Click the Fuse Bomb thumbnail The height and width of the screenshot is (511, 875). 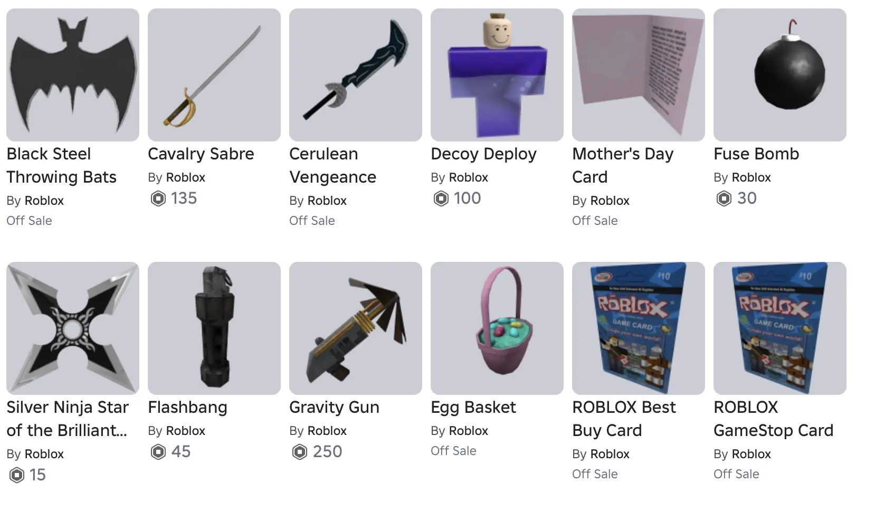[x=780, y=75]
